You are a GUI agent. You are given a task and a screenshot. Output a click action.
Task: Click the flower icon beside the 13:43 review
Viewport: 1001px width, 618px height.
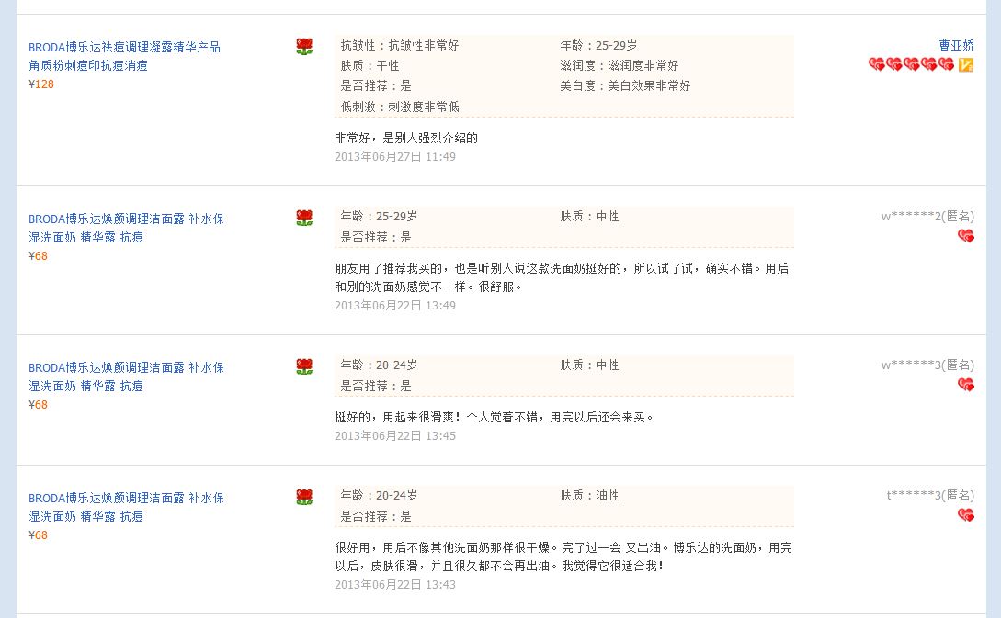pyautogui.click(x=304, y=497)
